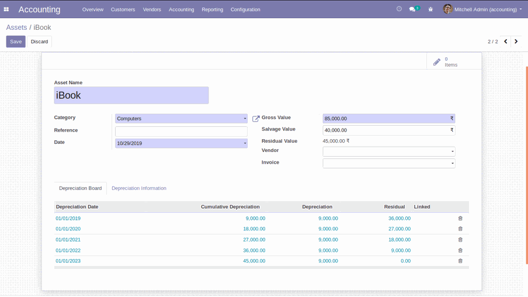Save the asset record

16,42
